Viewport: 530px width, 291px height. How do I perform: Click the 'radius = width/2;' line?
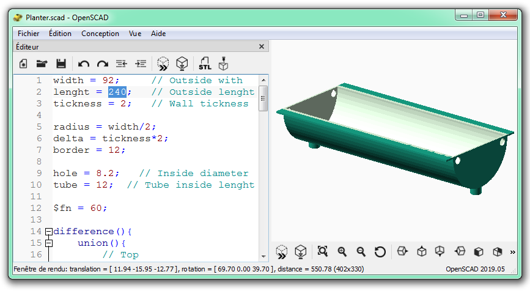pyautogui.click(x=105, y=127)
